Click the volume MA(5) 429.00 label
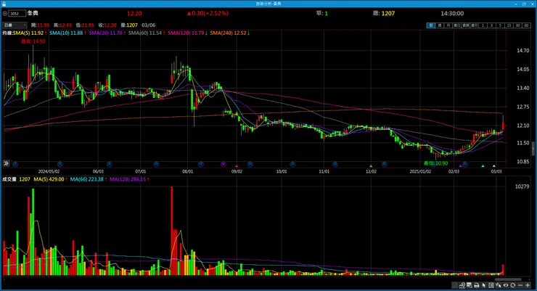 pos(49,179)
